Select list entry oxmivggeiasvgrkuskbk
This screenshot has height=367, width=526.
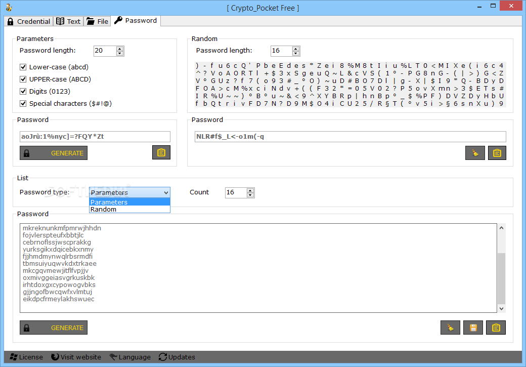click(x=58, y=278)
